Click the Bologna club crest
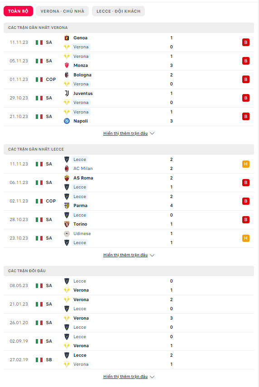Image resolution: width=259 pixels, height=387 pixels. [x=67, y=75]
